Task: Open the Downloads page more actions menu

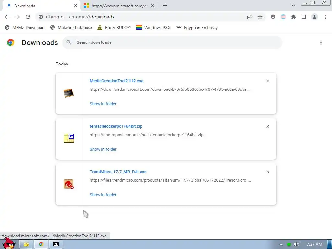Action: click(321, 42)
